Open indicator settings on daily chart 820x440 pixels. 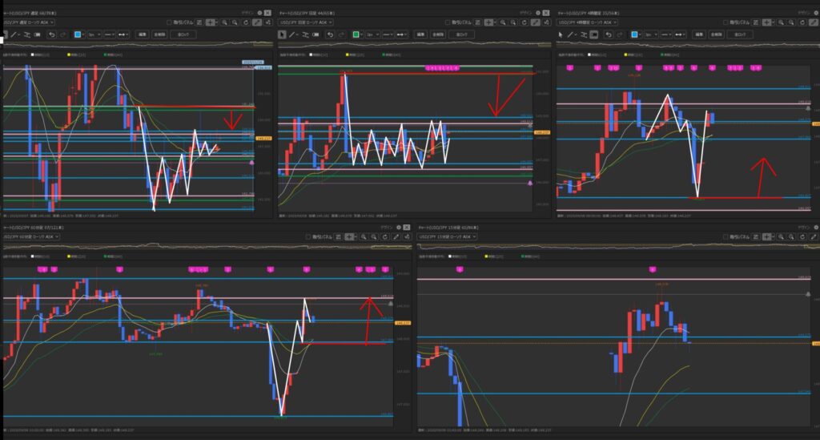(x=546, y=22)
